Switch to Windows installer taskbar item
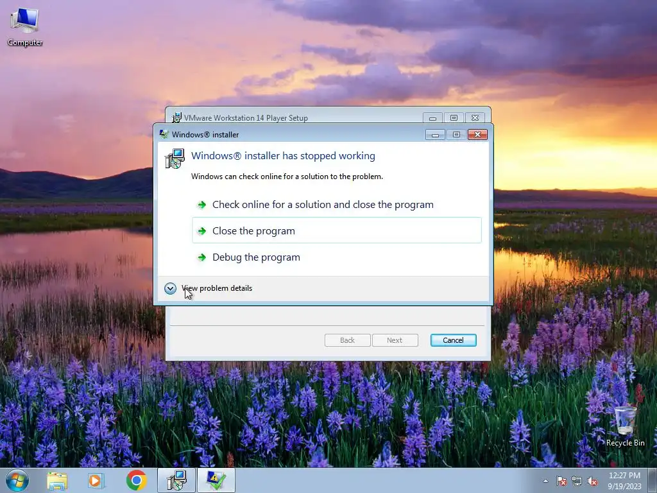Viewport: 657px width, 493px height. 176,480
